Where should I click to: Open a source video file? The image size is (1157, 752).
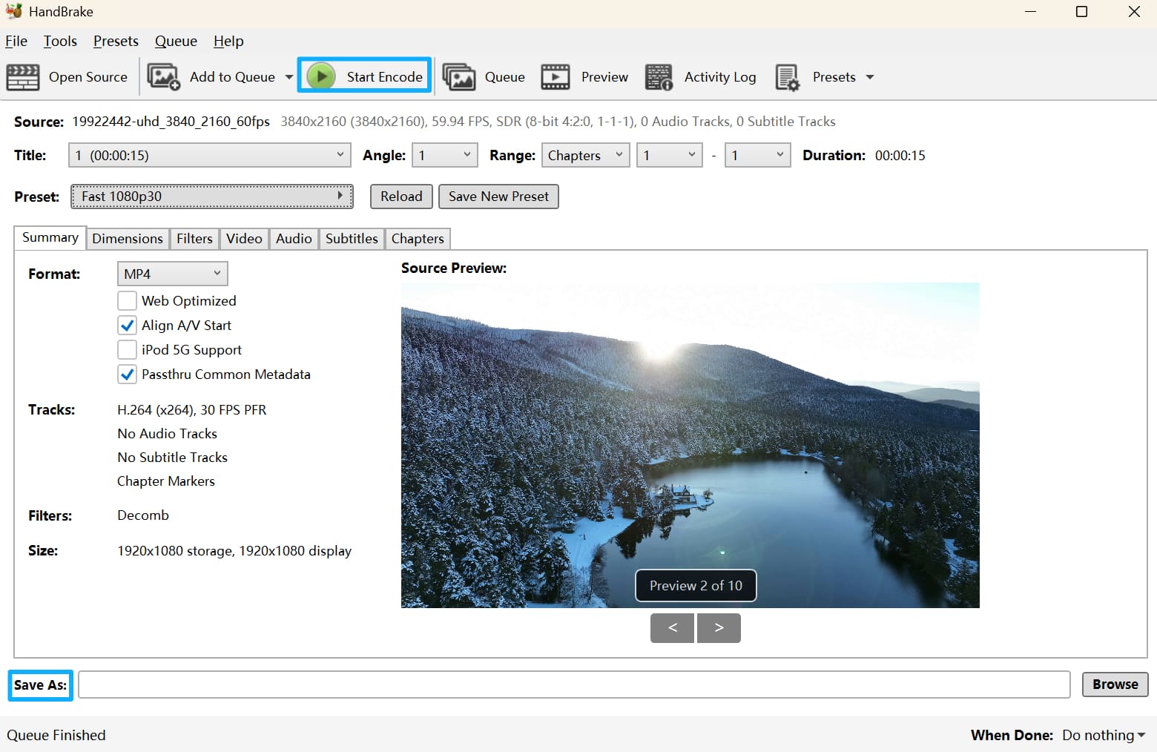pos(68,76)
